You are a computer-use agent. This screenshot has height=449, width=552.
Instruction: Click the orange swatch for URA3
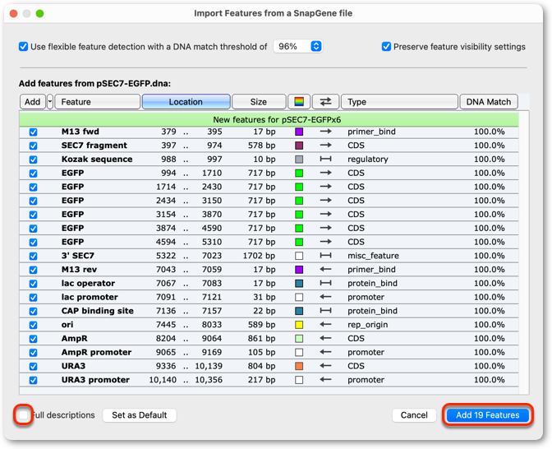(x=299, y=366)
